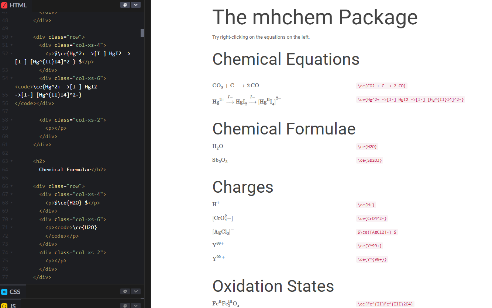Screen dimensions: 492x308
Task: Click the \ce{H+} pink code snippet
Action: pyautogui.click(x=366, y=205)
